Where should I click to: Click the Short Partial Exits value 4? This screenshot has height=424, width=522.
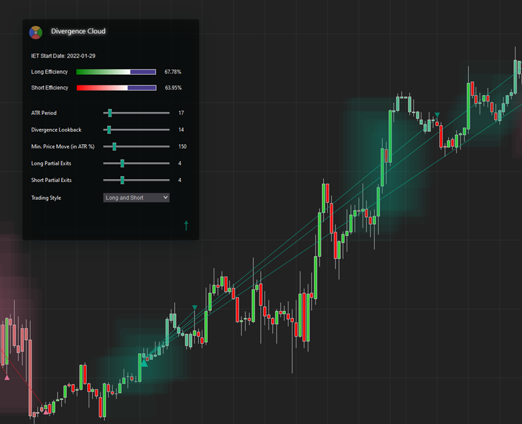click(180, 180)
